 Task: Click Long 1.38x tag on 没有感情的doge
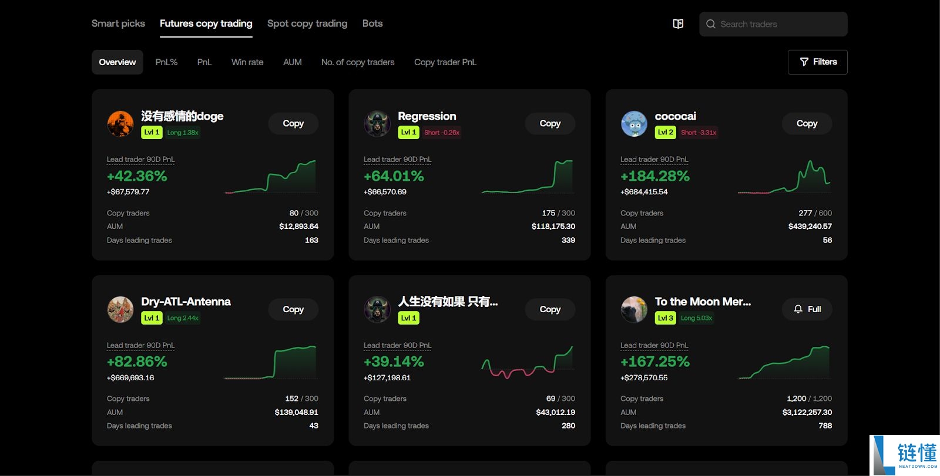(x=183, y=133)
